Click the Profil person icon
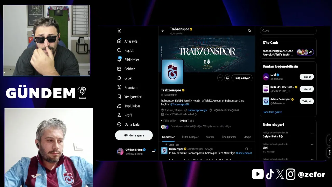 coord(119,115)
